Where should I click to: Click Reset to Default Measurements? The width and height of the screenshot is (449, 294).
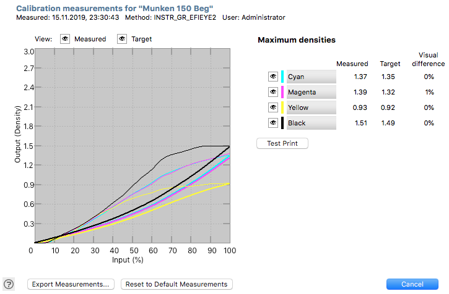point(177,284)
